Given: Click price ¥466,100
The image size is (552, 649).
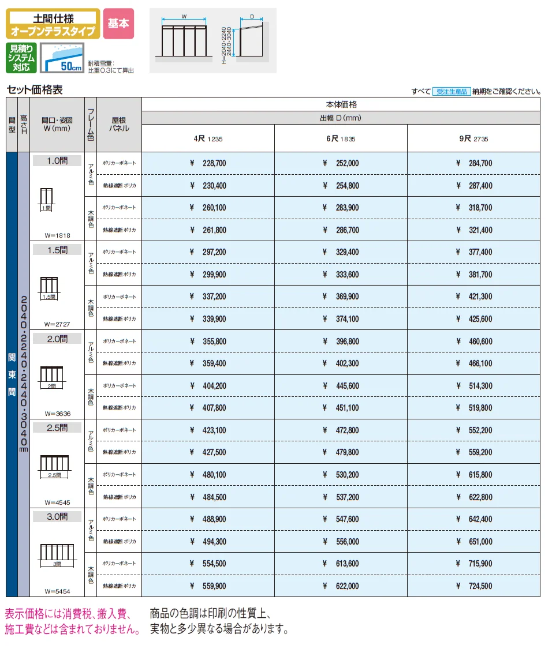Looking at the screenshot, I should coord(474,363).
